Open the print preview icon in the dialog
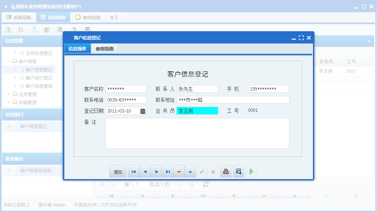 point(238,171)
